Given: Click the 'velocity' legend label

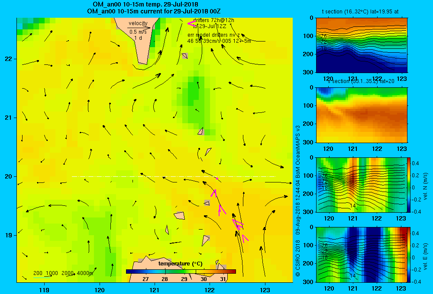Looking at the screenshot, I should coord(138,23).
